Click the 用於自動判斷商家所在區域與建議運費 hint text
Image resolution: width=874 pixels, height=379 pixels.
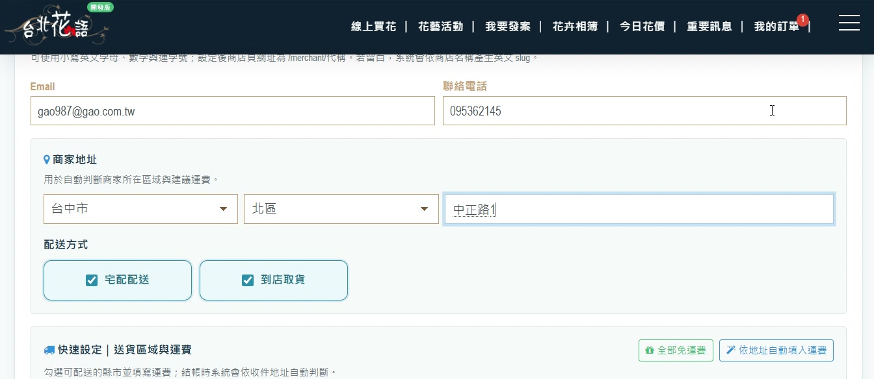click(x=131, y=179)
